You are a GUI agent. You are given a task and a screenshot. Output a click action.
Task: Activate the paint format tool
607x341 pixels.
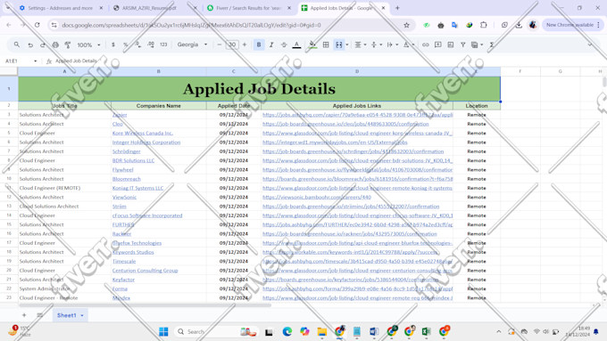(x=68, y=45)
